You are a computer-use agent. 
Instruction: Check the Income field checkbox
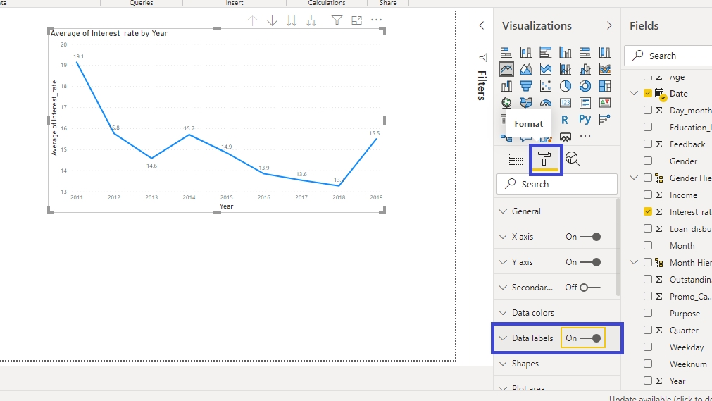648,195
